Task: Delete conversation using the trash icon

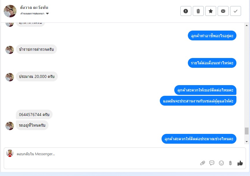Action: [198, 11]
